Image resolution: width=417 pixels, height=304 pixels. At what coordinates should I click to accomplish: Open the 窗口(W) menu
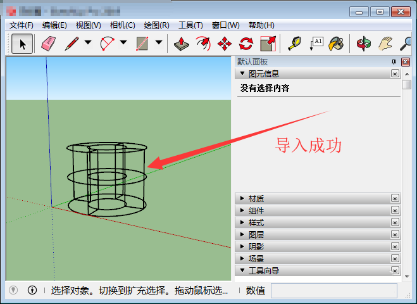(x=225, y=25)
